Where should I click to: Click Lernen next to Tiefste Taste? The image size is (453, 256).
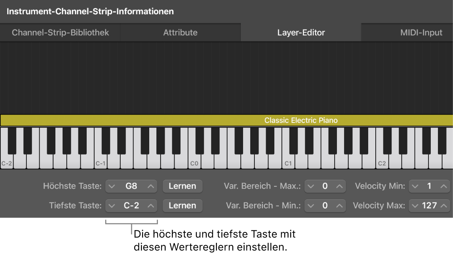point(182,206)
